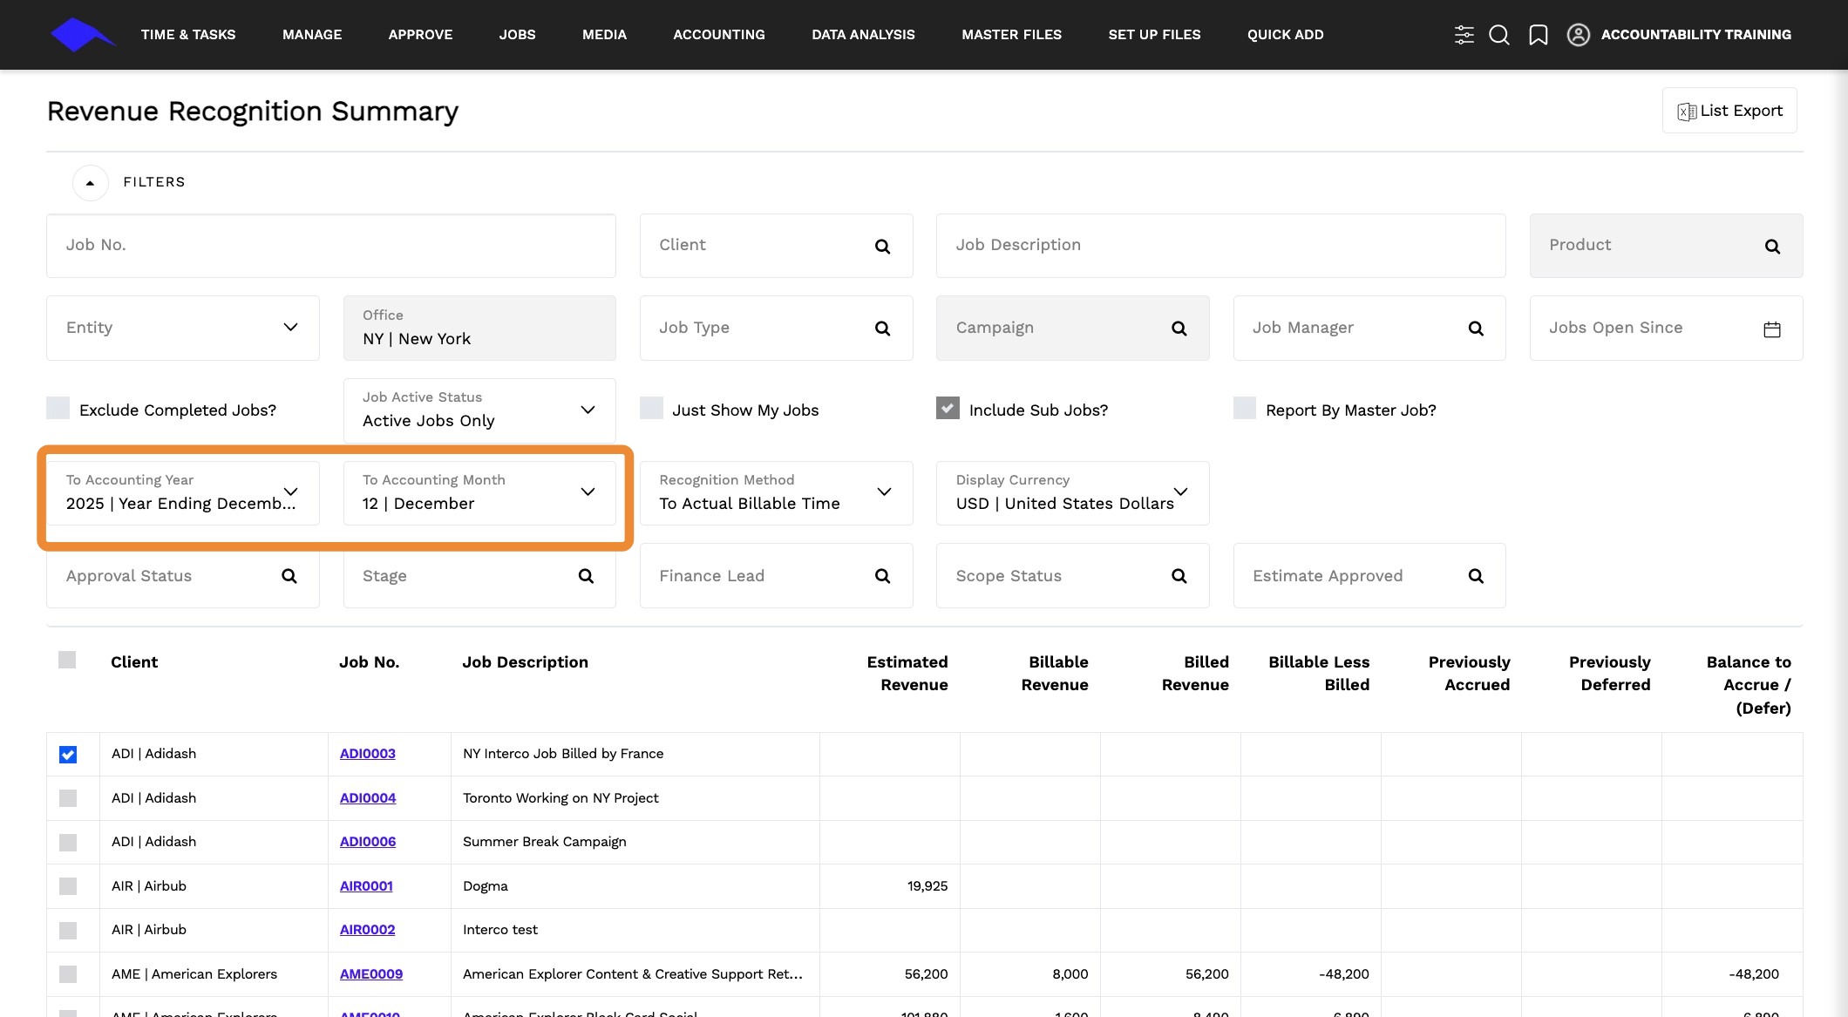Open the Set Up Files menu
This screenshot has height=1017, width=1848.
click(x=1155, y=35)
